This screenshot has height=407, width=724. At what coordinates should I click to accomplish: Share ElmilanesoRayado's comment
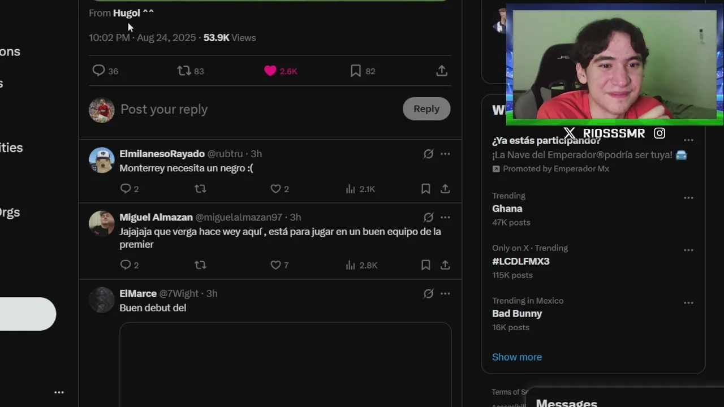coord(445,189)
